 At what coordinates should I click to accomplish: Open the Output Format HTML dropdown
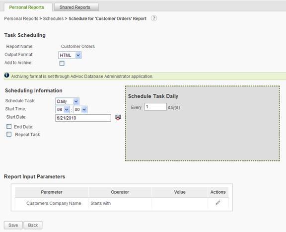pos(70,55)
